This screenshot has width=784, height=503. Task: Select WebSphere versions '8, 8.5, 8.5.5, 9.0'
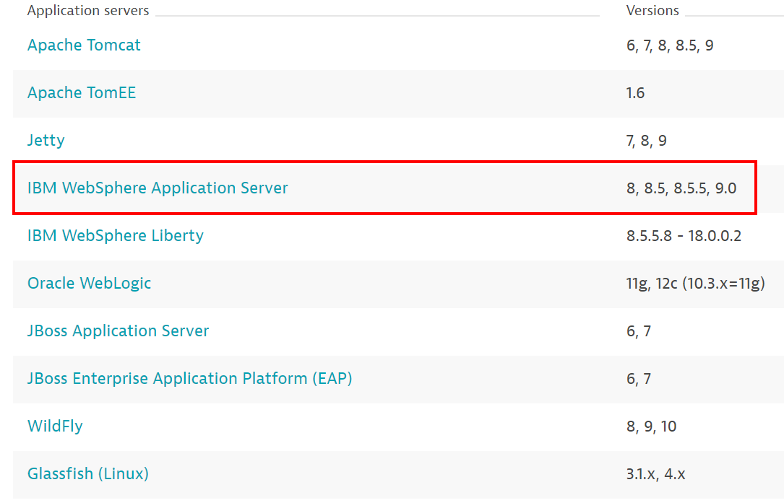[681, 188]
